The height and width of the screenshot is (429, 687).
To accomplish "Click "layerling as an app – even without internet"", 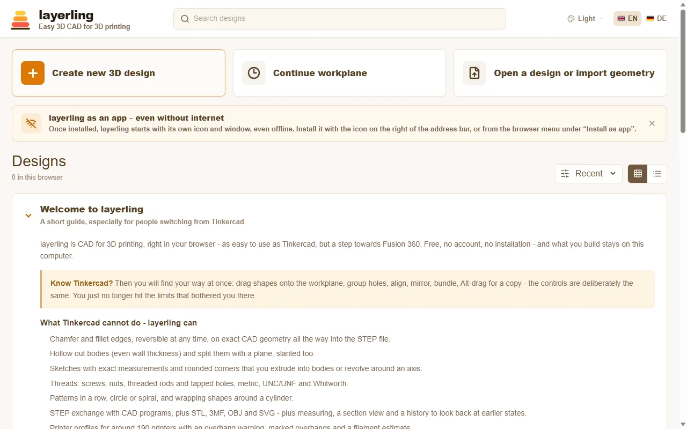I will 136,118.
